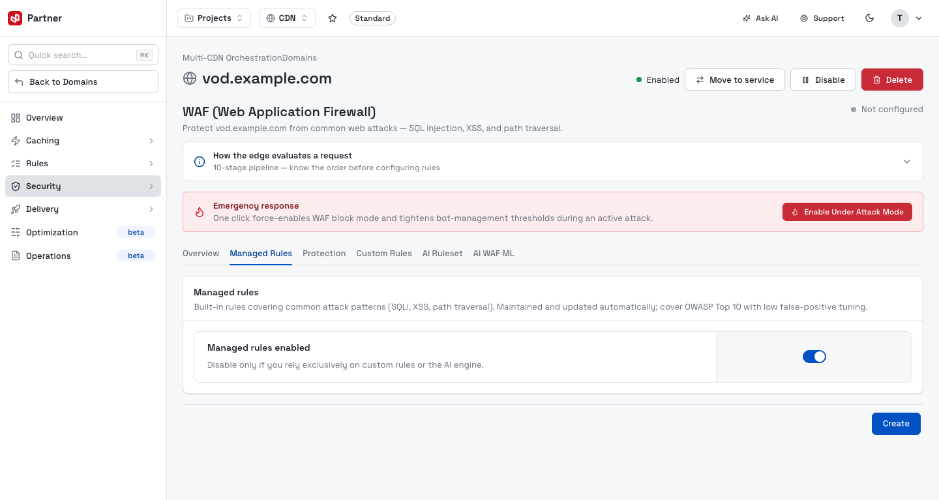Click the flame icon in Emergency response
Image resolution: width=939 pixels, height=500 pixels.
point(200,212)
